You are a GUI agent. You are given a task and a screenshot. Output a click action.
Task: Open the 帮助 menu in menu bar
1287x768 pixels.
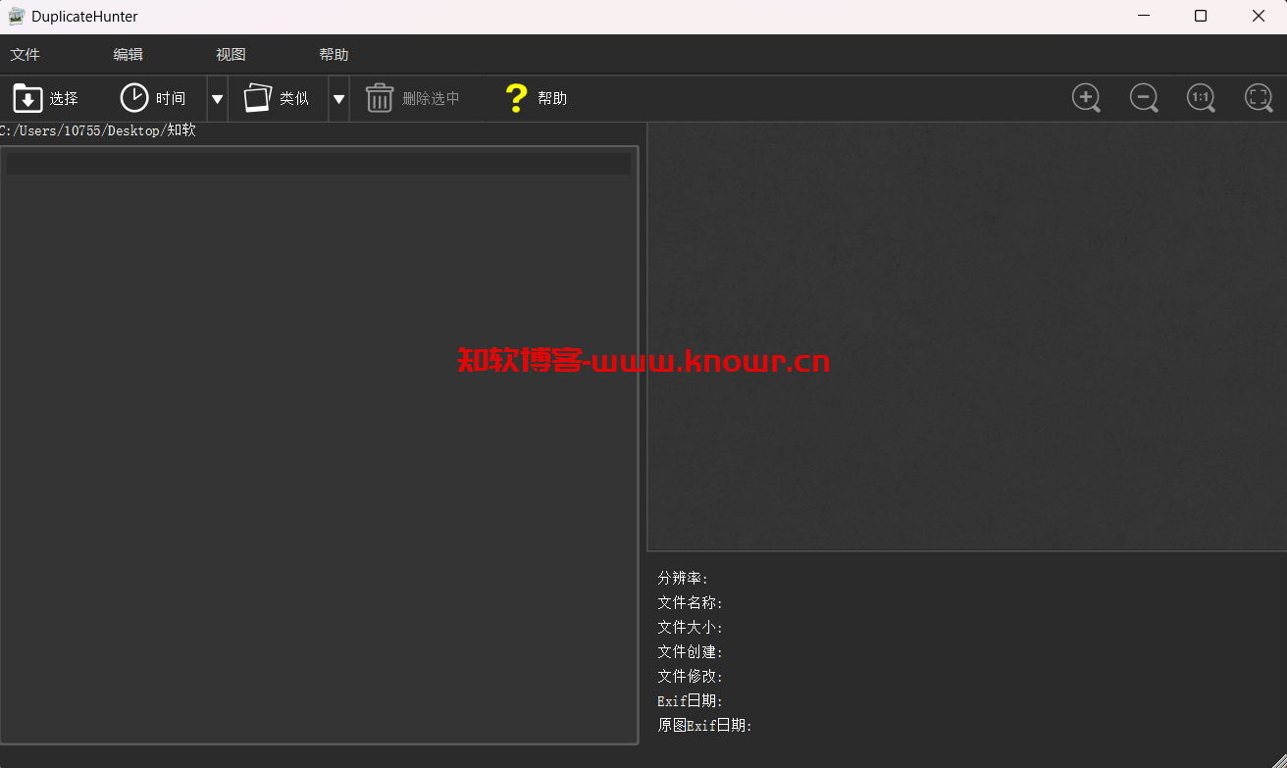point(335,55)
